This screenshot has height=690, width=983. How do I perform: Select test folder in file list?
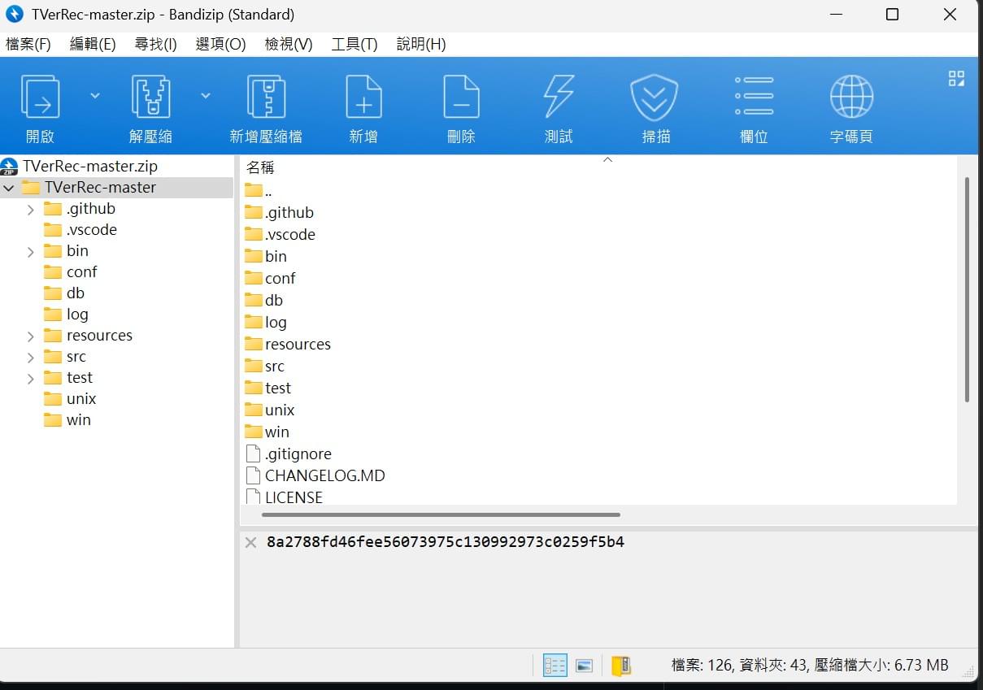coord(267,388)
